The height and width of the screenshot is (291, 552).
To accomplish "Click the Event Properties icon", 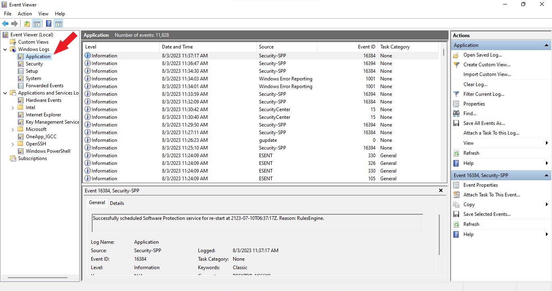I will point(456,185).
